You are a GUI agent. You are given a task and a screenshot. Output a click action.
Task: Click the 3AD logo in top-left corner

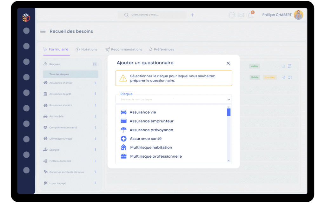pyautogui.click(x=26, y=18)
